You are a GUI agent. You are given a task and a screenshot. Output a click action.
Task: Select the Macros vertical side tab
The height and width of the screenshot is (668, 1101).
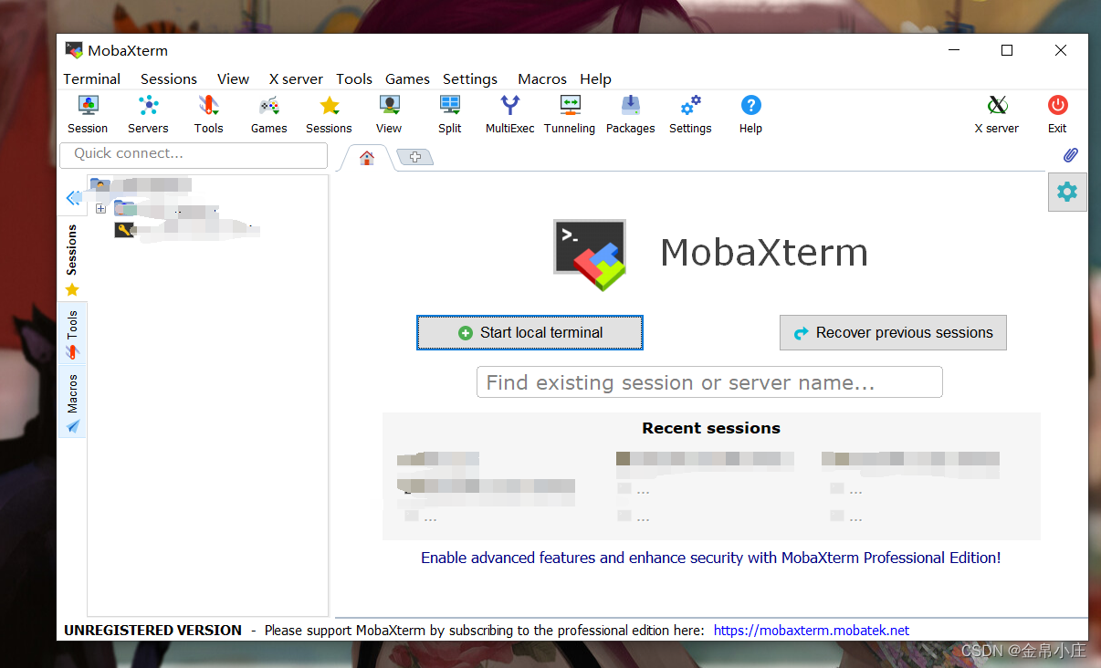(x=72, y=402)
